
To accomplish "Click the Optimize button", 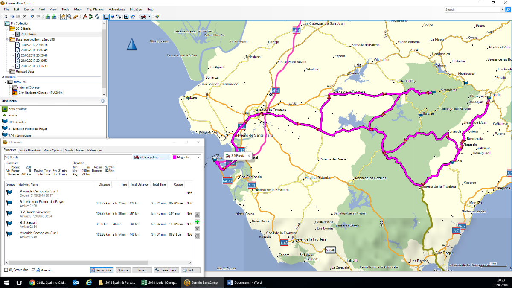I will pos(123,270).
